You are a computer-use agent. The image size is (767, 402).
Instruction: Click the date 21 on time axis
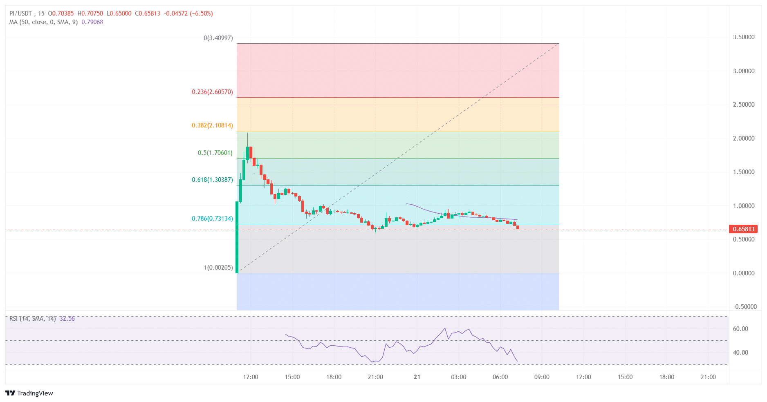tap(417, 377)
